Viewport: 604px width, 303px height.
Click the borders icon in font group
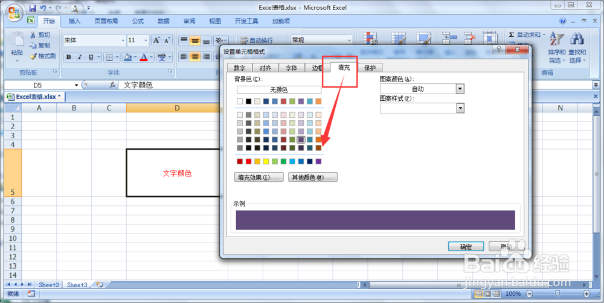click(109, 57)
